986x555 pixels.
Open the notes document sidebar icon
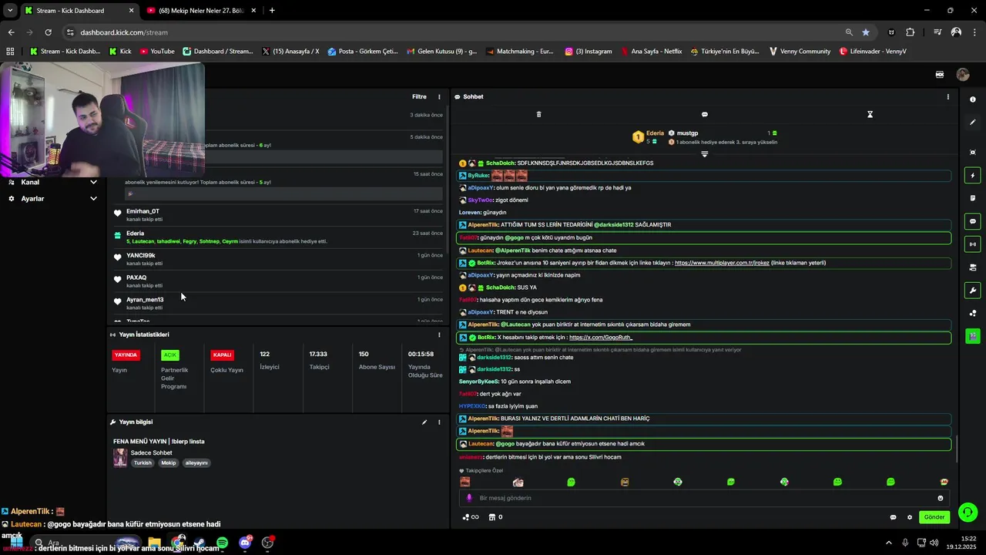(x=973, y=198)
